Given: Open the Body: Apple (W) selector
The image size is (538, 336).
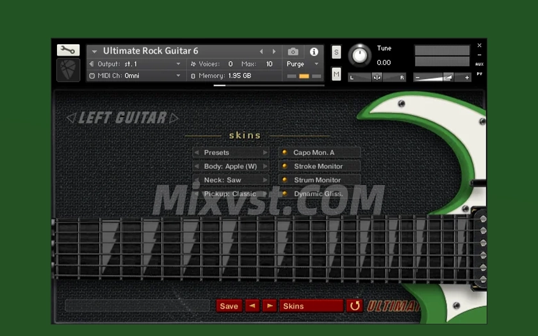Looking at the screenshot, I should point(231,166).
